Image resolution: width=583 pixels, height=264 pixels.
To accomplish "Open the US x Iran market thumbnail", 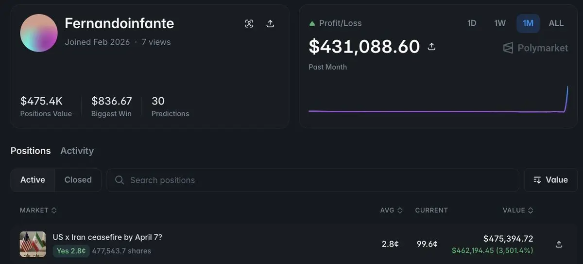I will [33, 244].
